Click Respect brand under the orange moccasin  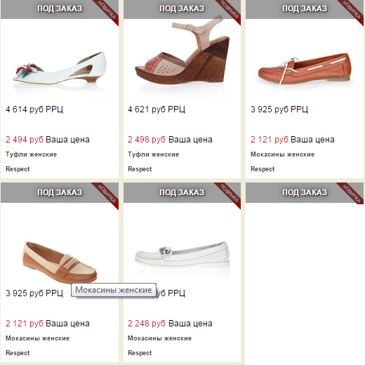(263, 169)
